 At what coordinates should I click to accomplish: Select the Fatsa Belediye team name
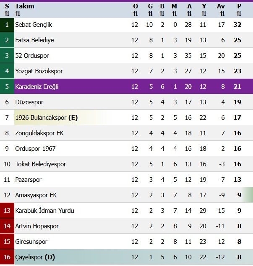(34, 40)
